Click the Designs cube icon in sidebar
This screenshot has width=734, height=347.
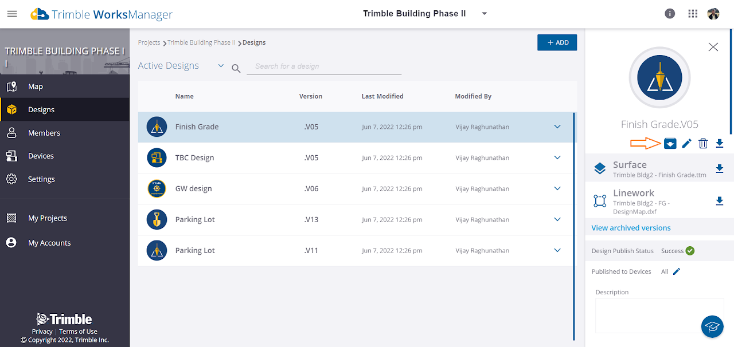(x=11, y=109)
